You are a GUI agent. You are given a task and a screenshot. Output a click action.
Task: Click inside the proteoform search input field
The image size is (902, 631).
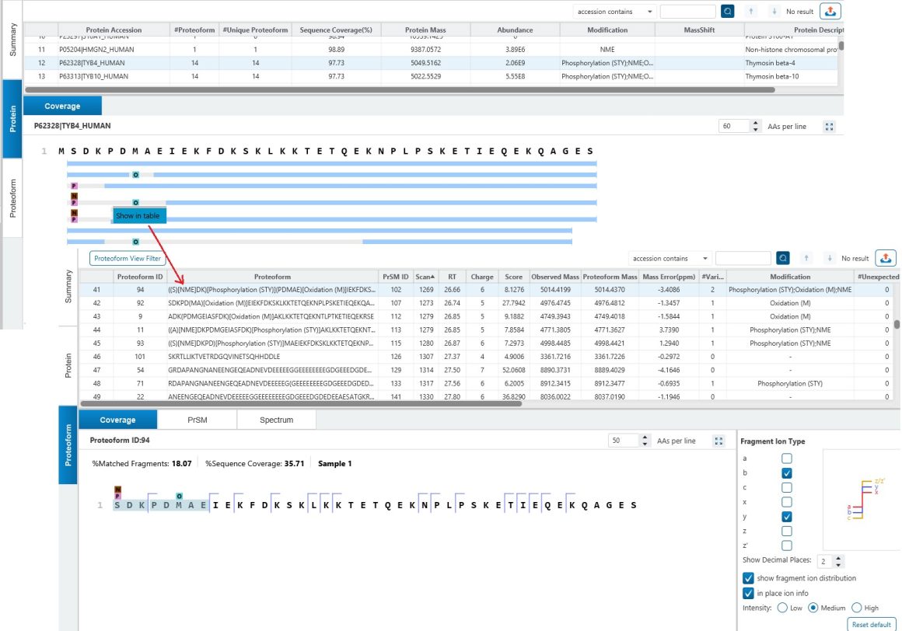pos(744,257)
